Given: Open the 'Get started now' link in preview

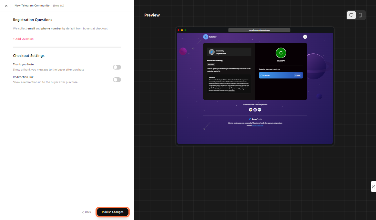Looking at the screenshot, I should tap(258, 125).
